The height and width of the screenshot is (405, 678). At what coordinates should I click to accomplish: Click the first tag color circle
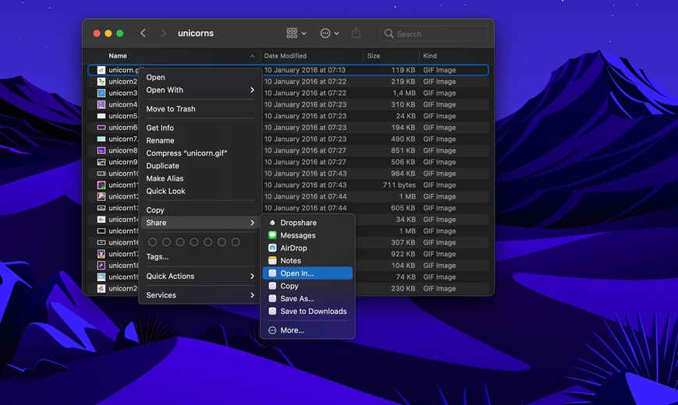153,242
